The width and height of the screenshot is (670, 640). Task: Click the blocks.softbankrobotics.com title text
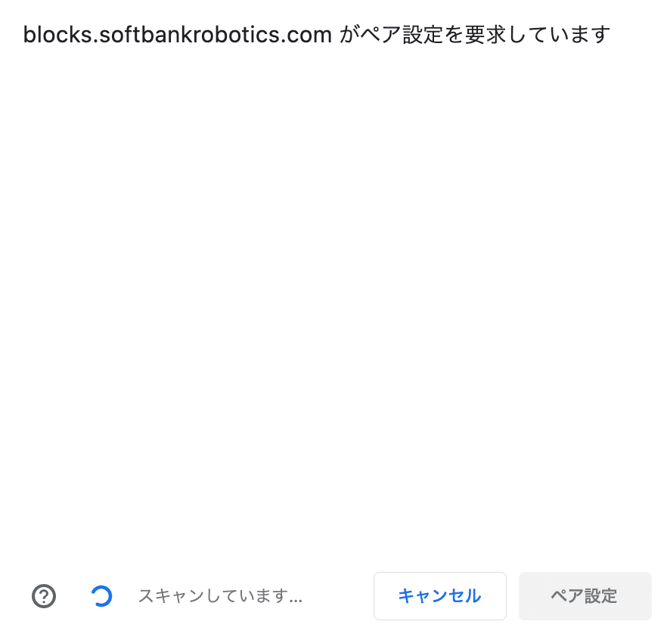pos(177,35)
